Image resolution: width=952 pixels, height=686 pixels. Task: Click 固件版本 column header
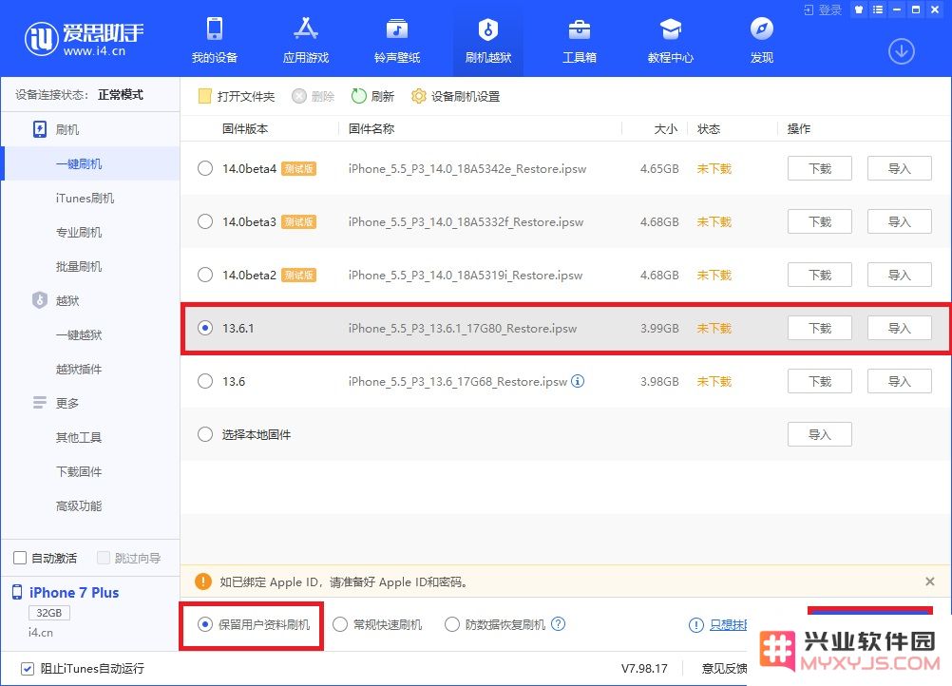tap(245, 128)
